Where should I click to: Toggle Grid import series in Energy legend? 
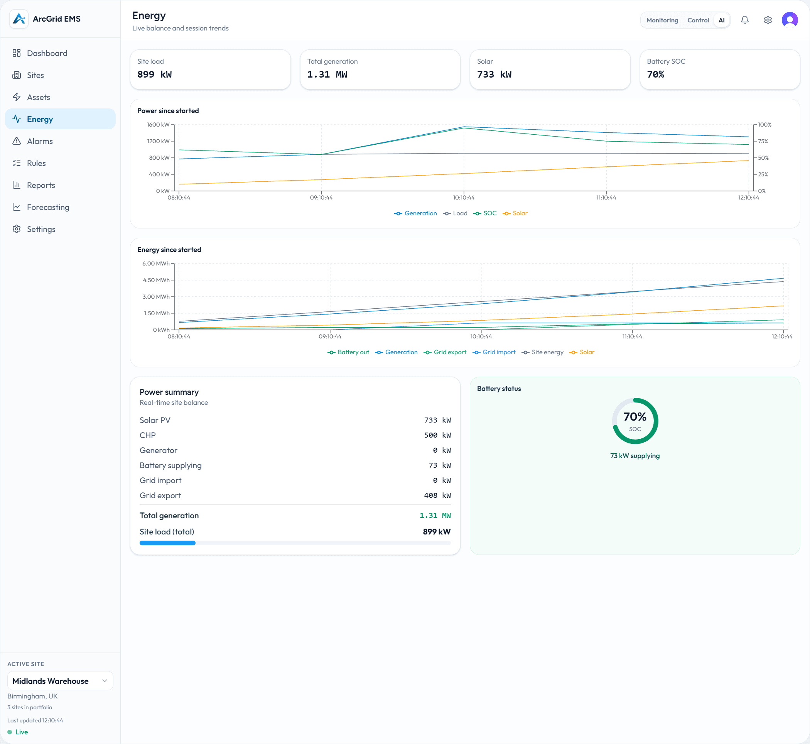(494, 352)
